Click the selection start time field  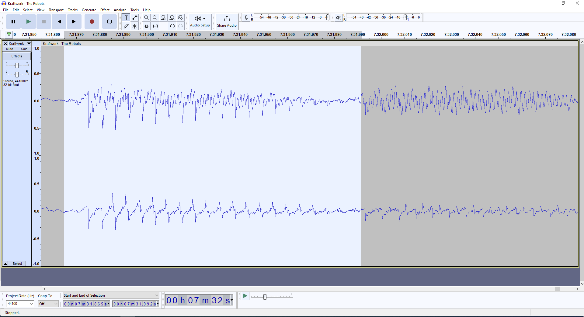pyautogui.click(x=86, y=304)
